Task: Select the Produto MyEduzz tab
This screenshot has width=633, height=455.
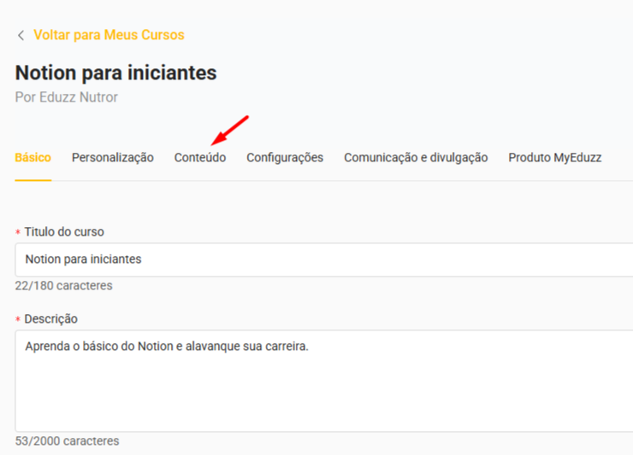Action: [555, 158]
